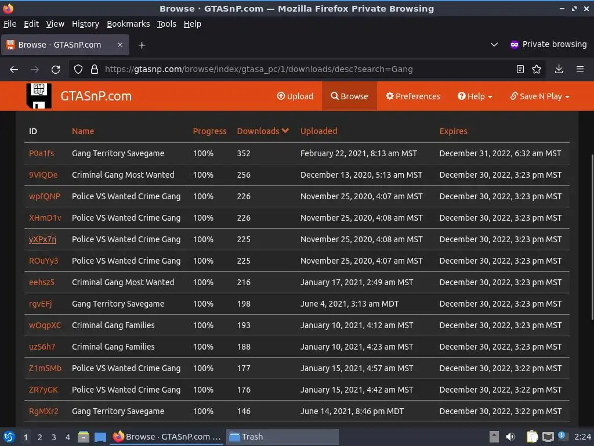
Task: Open save uzS6h7
Action: pyautogui.click(x=42, y=347)
